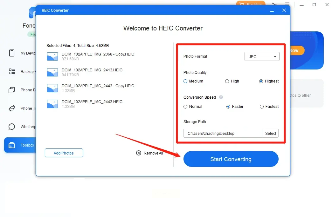Click the Phone Transfer arrows icon

(12, 108)
